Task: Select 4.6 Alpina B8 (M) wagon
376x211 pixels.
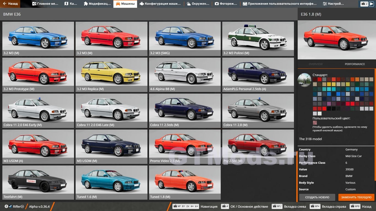Action: tap(185, 75)
